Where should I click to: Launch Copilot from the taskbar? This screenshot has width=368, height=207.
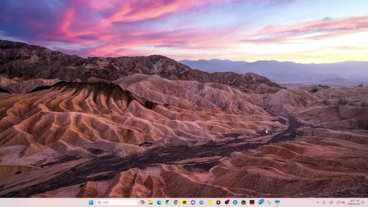142,202
